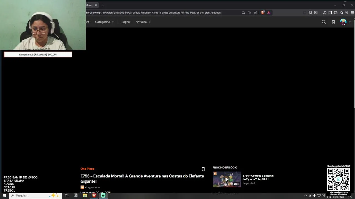The height and width of the screenshot is (199, 355).
Task: Open the volume speaker tray icon
Action: [x=323, y=195]
